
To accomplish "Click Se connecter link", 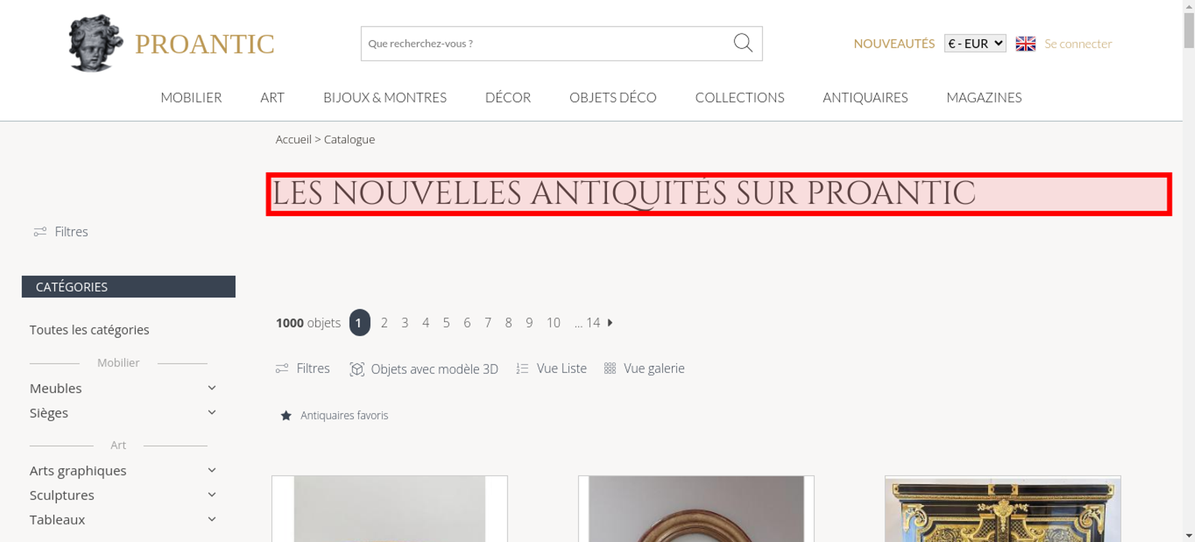I will (x=1078, y=44).
